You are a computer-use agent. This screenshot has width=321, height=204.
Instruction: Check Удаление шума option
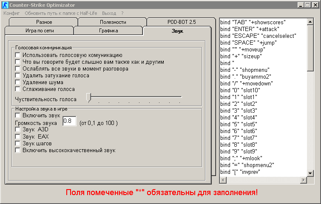(x=17, y=82)
